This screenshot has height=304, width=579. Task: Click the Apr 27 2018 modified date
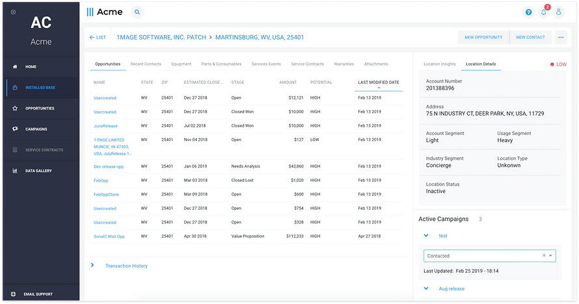370,236
